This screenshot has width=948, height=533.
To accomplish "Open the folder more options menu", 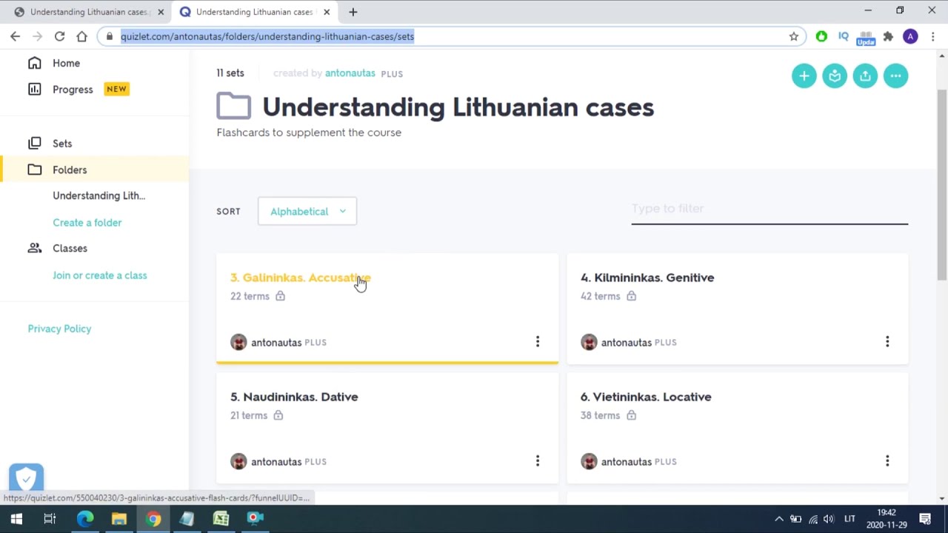I will coord(895,76).
